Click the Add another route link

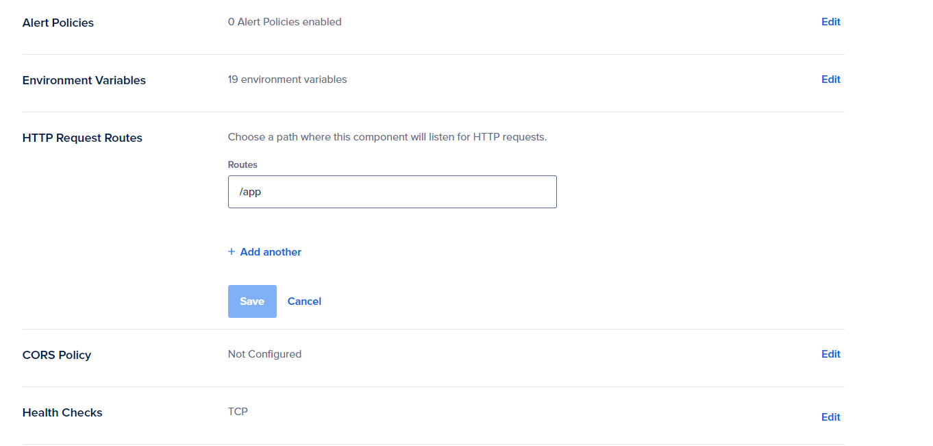271,252
